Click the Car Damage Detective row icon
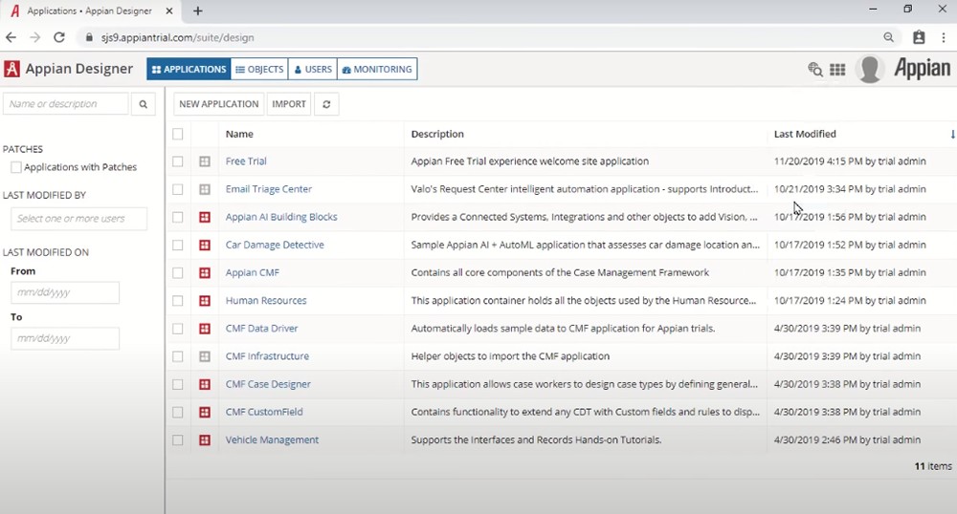The height and width of the screenshot is (514, 957). (x=205, y=245)
